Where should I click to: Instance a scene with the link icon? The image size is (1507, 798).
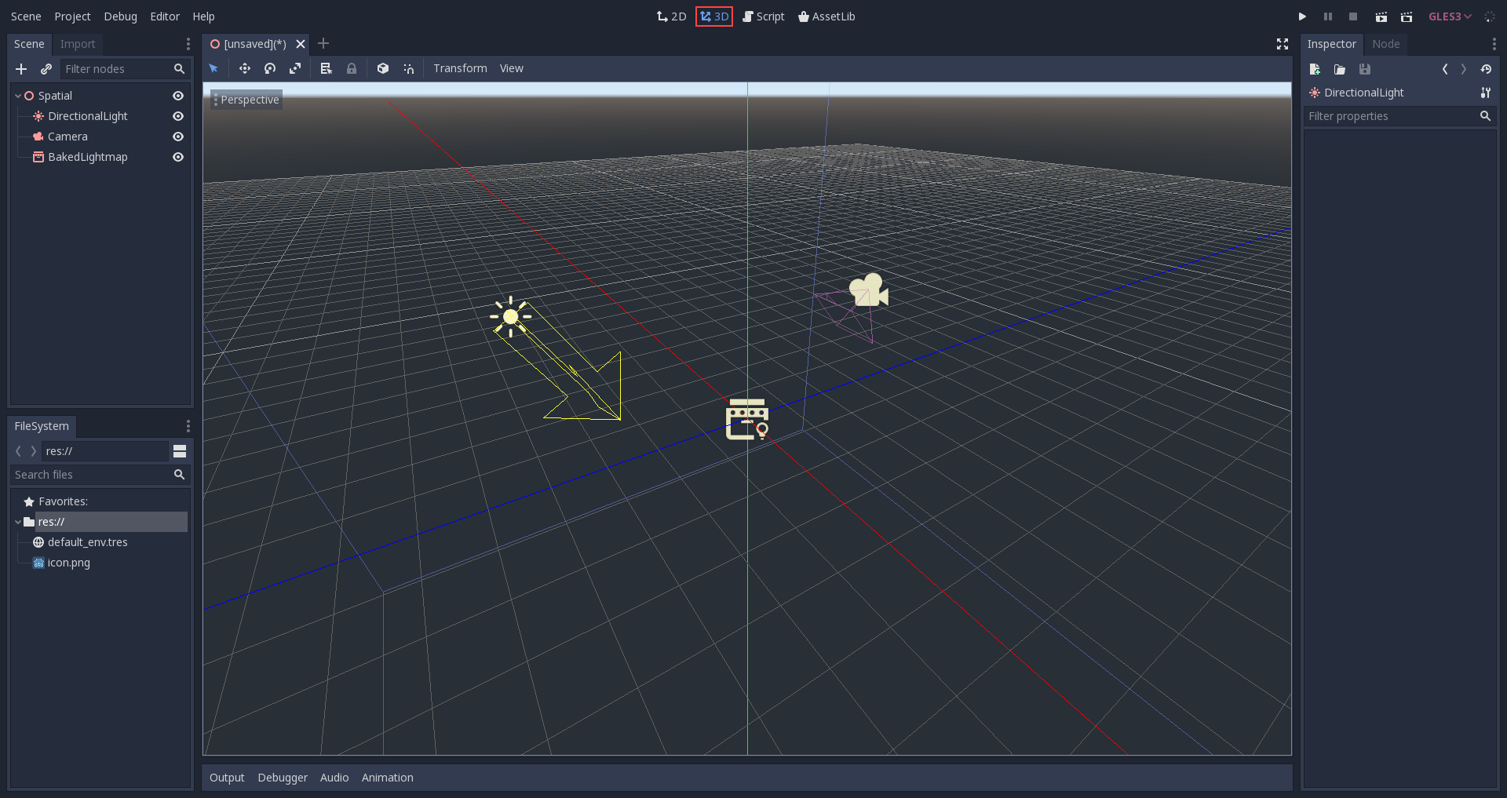(46, 69)
